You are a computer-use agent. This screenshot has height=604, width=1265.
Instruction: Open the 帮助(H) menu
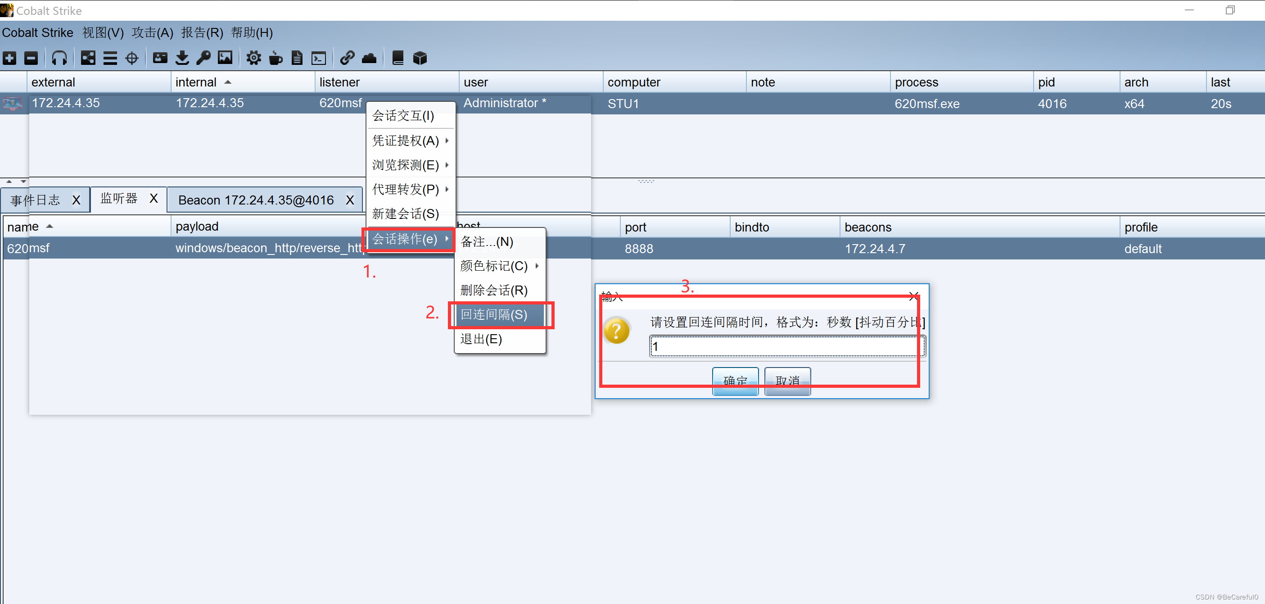[252, 32]
